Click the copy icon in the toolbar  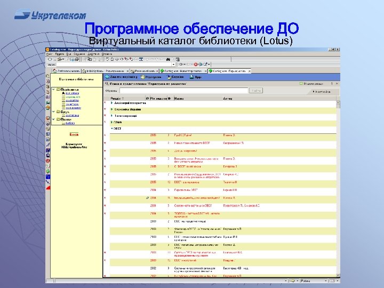point(90,59)
